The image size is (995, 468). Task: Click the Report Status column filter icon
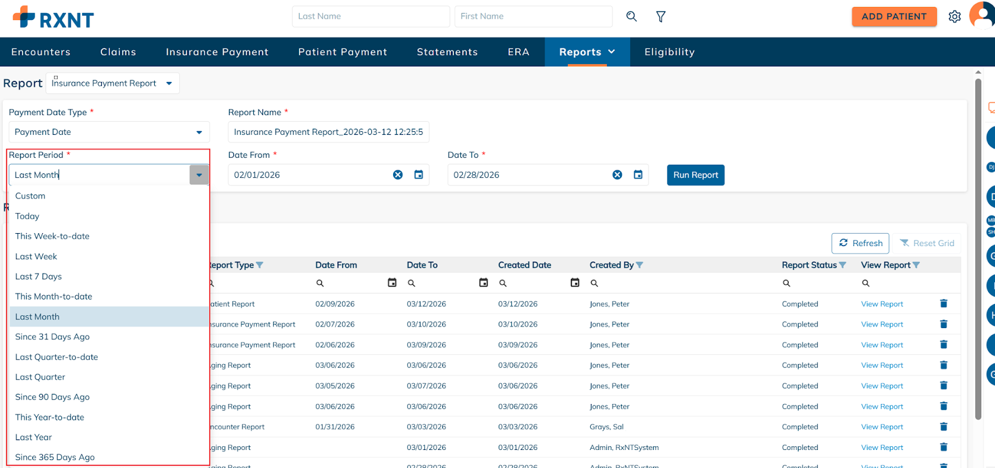click(x=843, y=265)
